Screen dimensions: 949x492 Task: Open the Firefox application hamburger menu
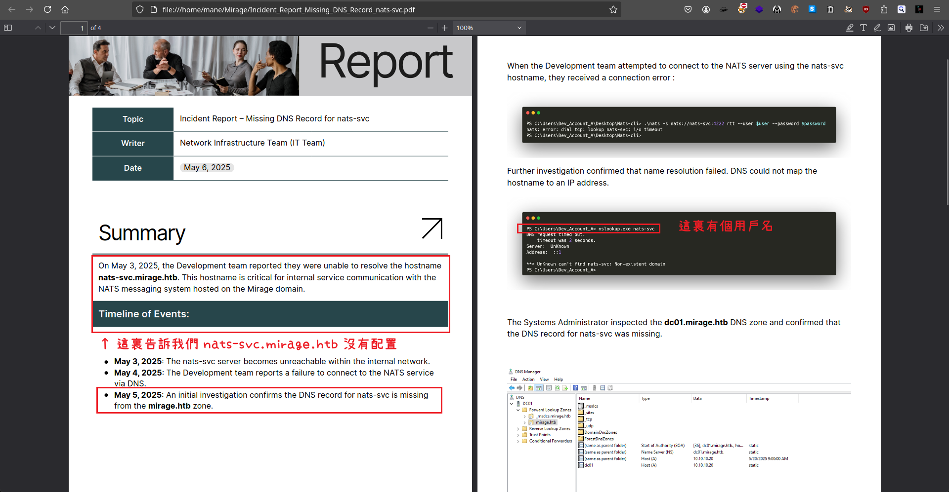[937, 9]
